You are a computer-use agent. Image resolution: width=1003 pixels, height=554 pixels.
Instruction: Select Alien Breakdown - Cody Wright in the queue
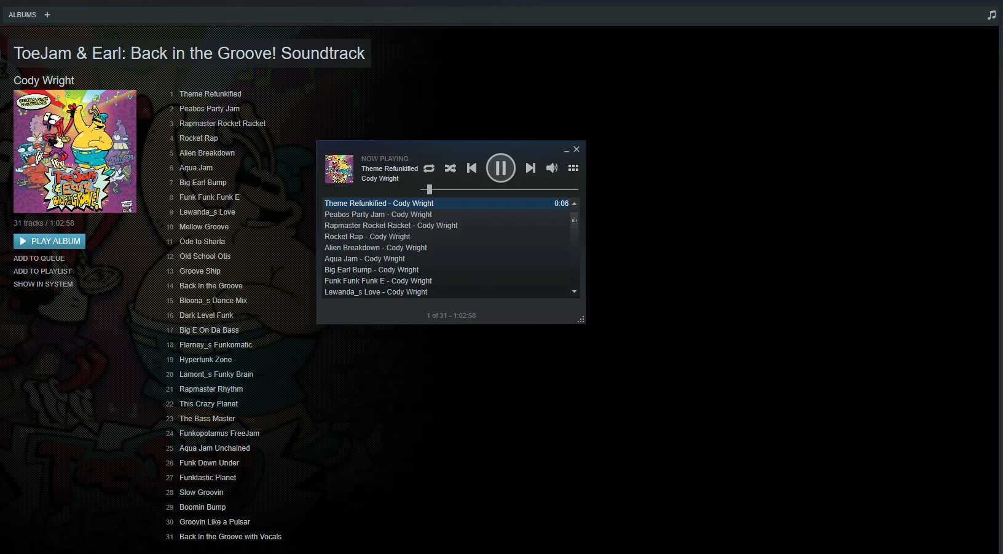[447, 248]
